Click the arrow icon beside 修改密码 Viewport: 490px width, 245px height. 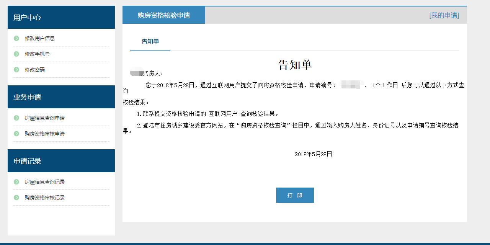[16, 70]
